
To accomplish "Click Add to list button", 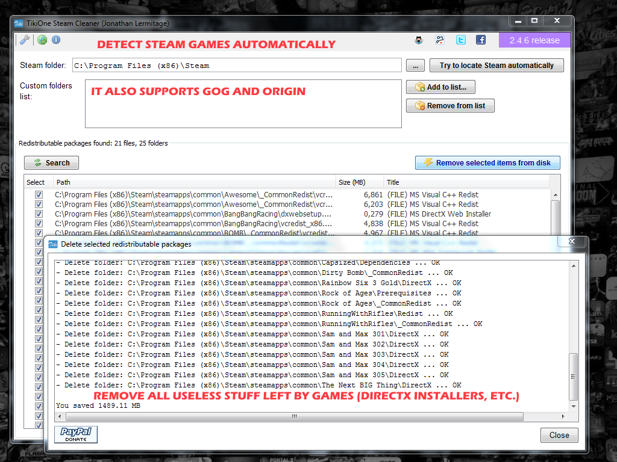I will click(440, 87).
